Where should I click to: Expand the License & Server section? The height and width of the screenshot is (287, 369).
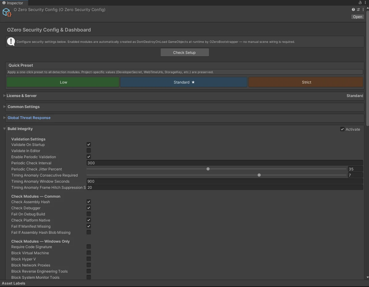pyautogui.click(x=4, y=96)
